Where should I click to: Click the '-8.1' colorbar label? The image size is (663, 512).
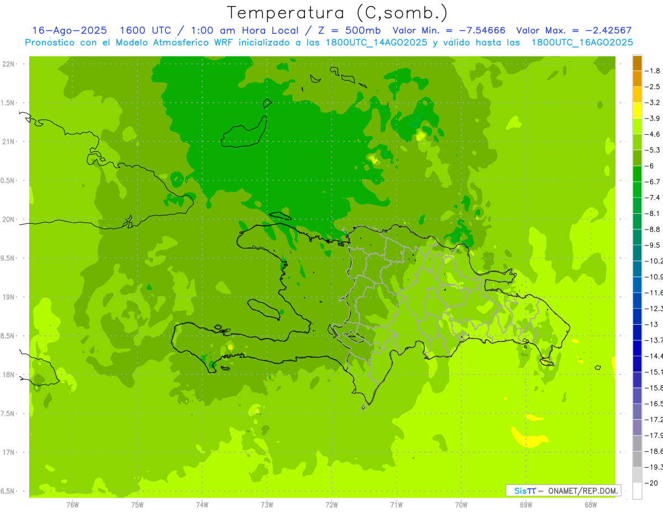pos(653,214)
